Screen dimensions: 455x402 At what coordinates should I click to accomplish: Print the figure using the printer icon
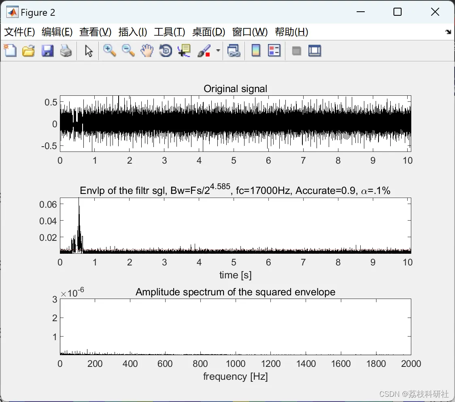click(x=66, y=51)
